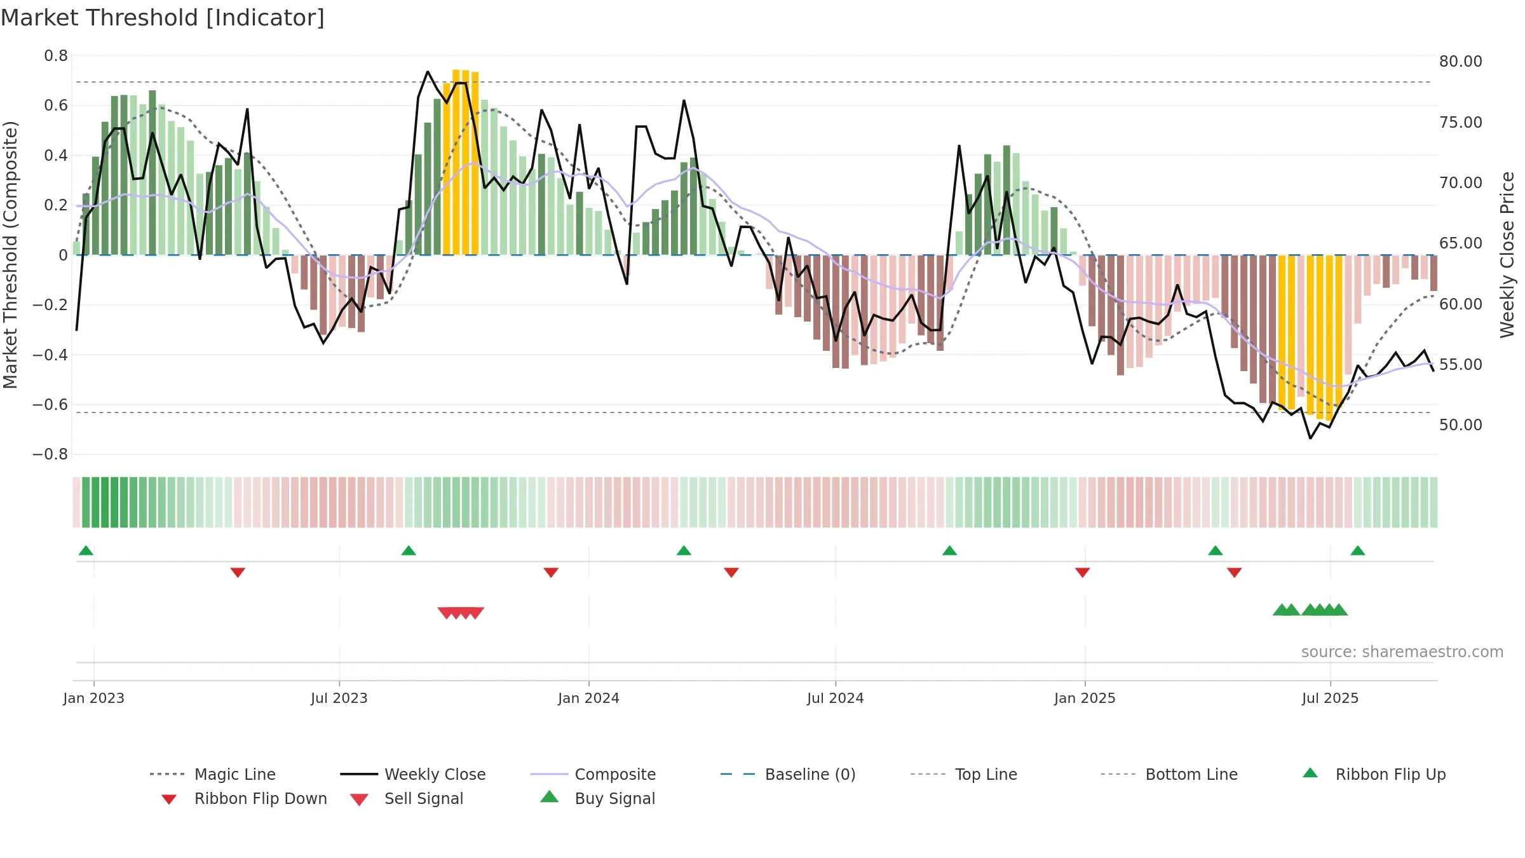Click the Ribbon Flip Down marker near Apr 2024
The height and width of the screenshot is (858, 1525).
(731, 573)
